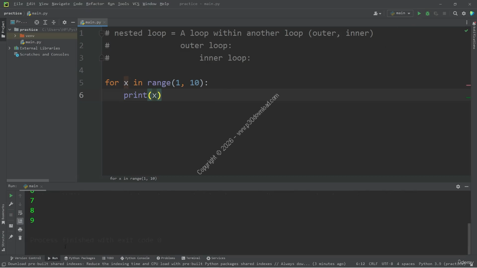Run main with the green toolbar play button
This screenshot has height=268, width=477.
[419, 13]
